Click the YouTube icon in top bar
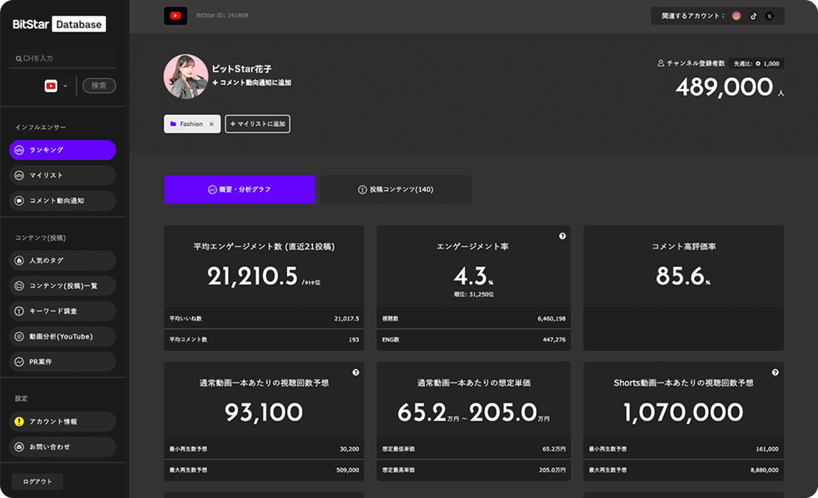 176,15
